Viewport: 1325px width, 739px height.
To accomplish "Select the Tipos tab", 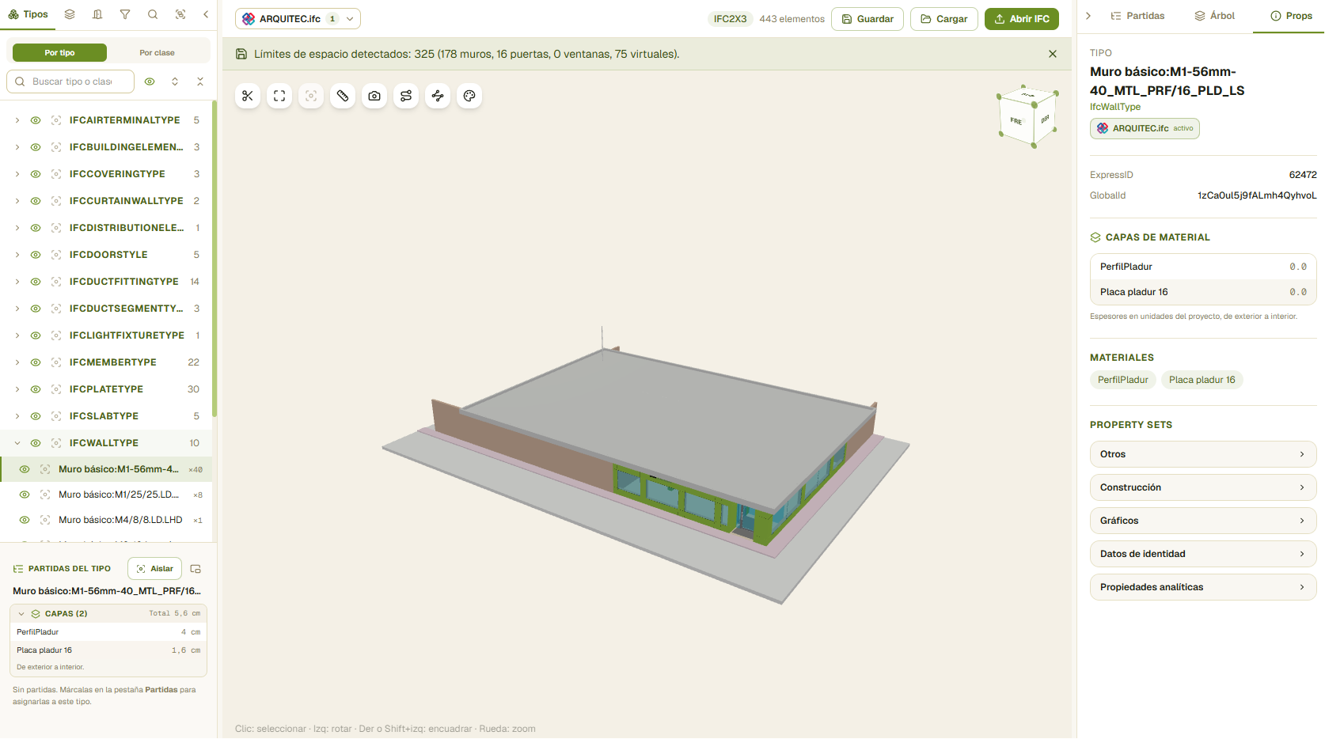I will tap(28, 14).
